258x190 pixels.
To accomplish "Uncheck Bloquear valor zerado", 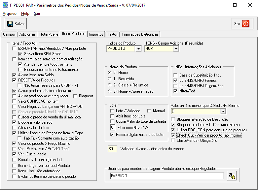I will tap(14, 122).
